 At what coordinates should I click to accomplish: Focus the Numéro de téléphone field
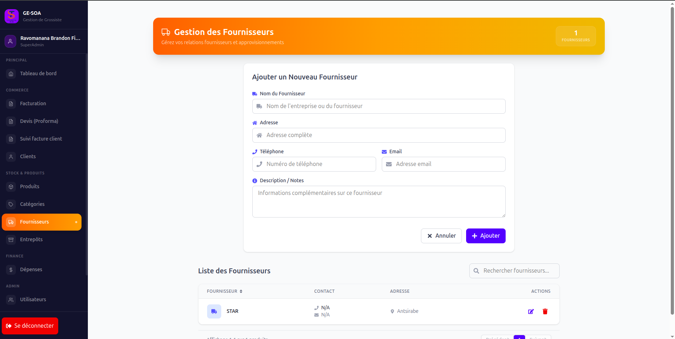tap(314, 164)
